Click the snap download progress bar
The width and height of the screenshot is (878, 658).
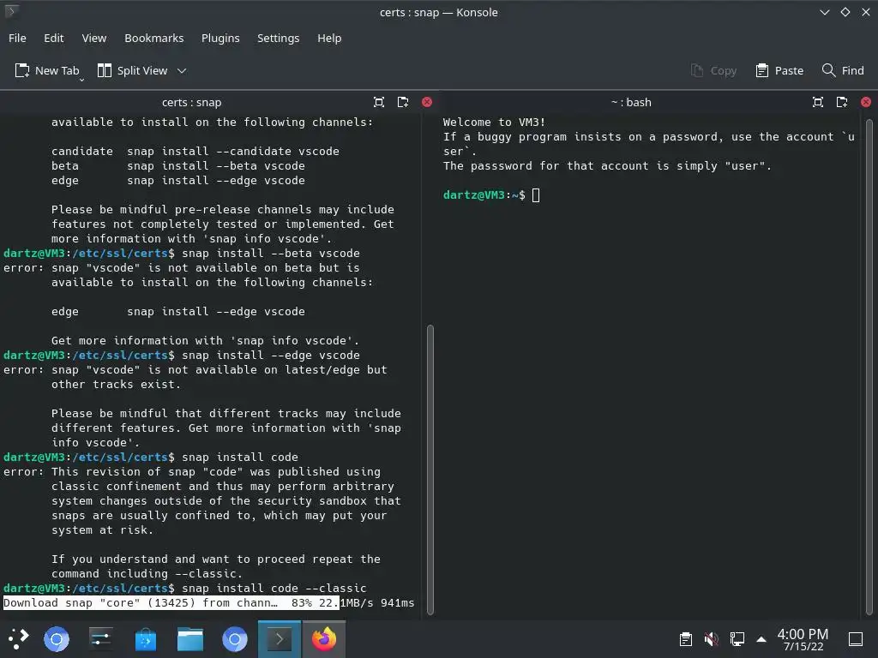(209, 602)
